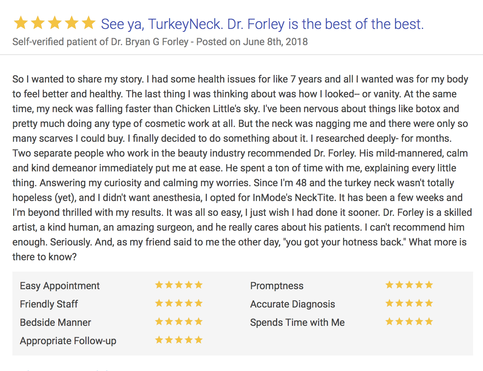Click the overall five-star rating in the header
Screen dimensions: 483x371
pos(55,23)
